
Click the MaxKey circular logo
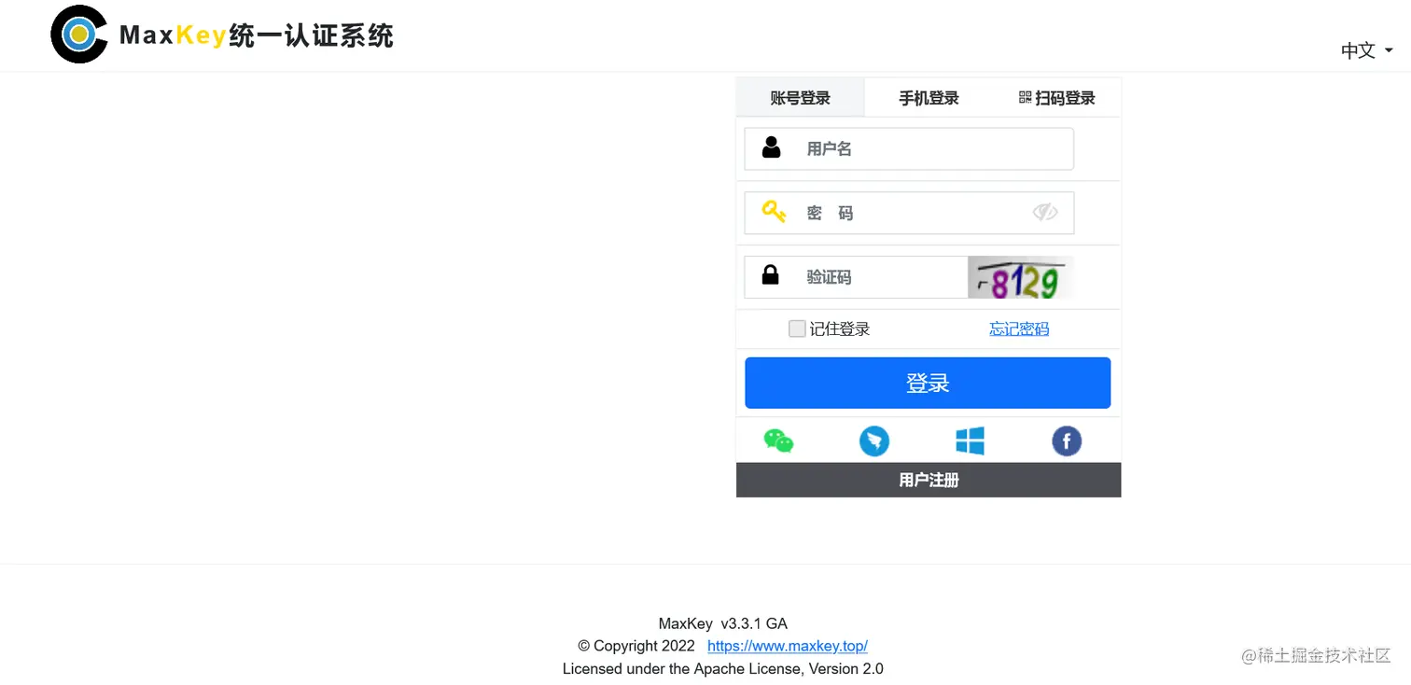pyautogui.click(x=79, y=35)
